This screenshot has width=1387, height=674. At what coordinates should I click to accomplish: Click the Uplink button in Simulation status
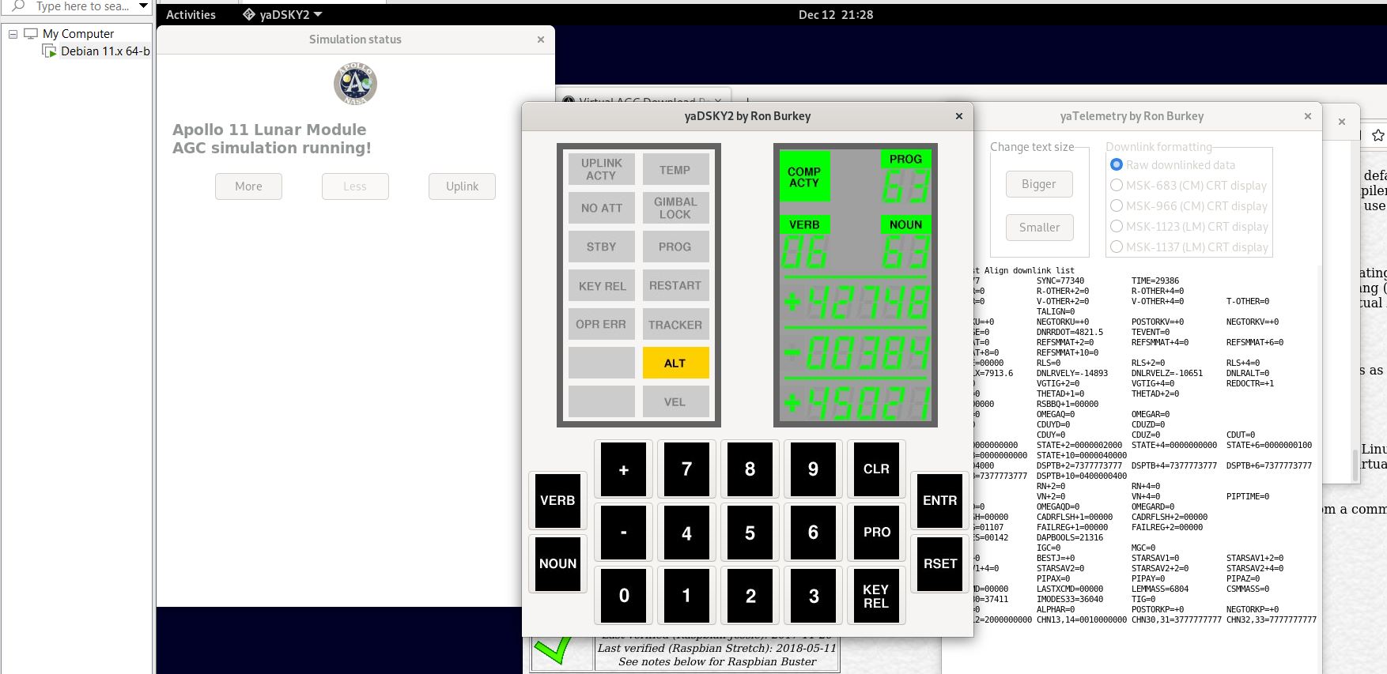(462, 186)
